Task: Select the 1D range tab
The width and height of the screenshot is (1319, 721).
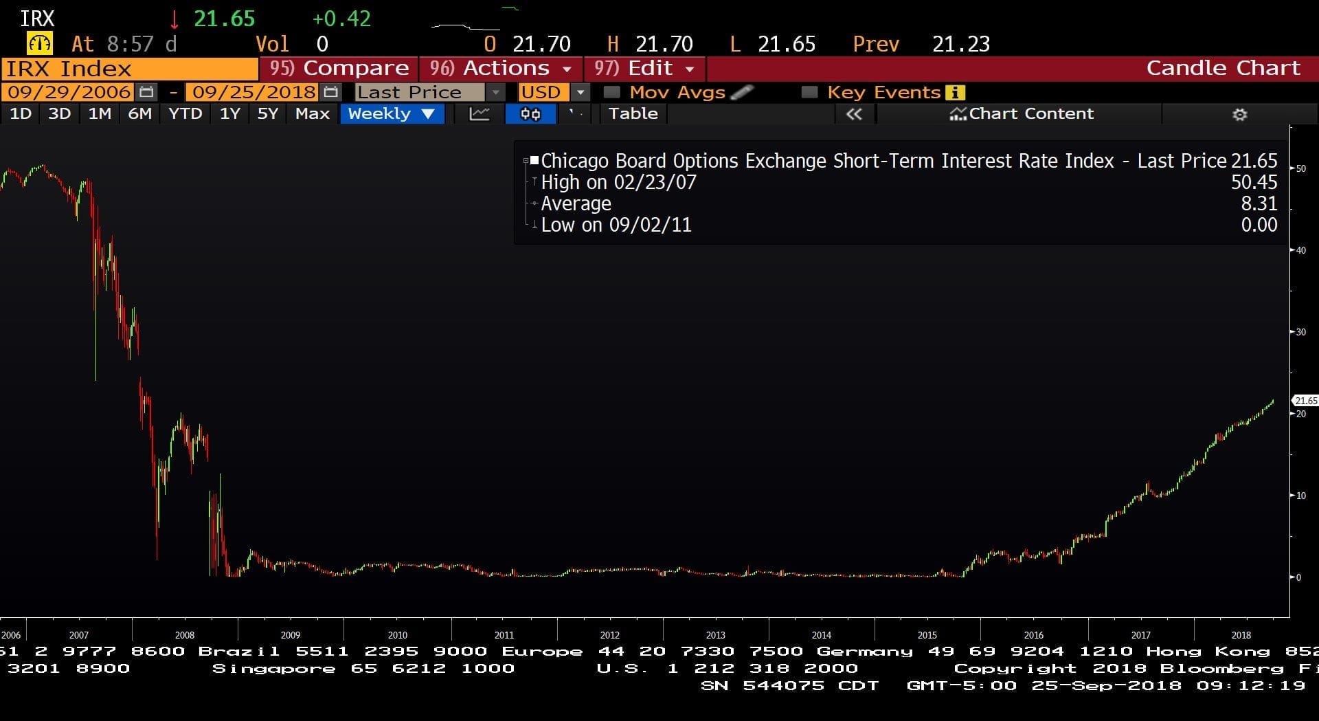Action: coord(21,114)
